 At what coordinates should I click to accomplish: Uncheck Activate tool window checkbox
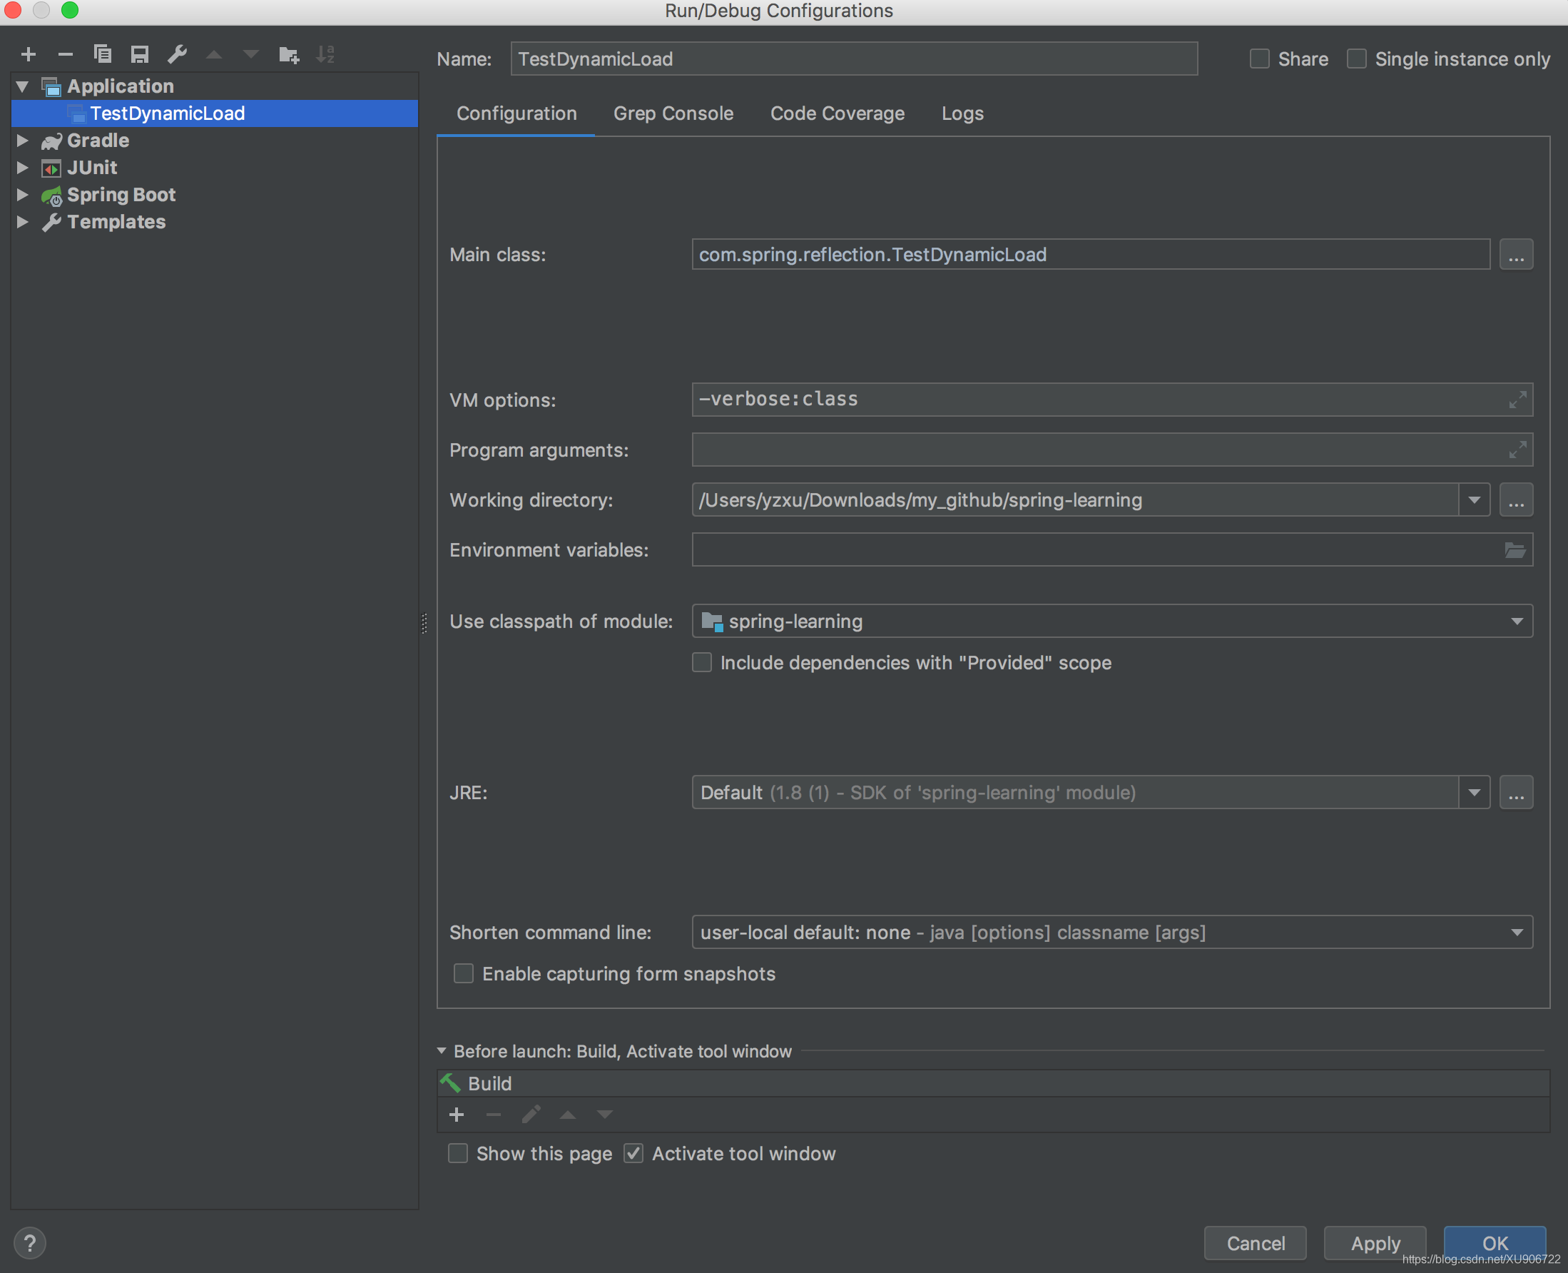pyautogui.click(x=633, y=1153)
